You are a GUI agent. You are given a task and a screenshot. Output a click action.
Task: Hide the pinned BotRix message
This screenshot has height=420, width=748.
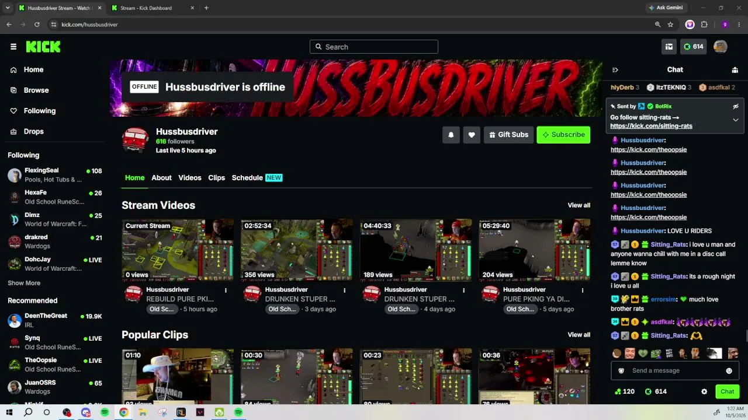(736, 106)
